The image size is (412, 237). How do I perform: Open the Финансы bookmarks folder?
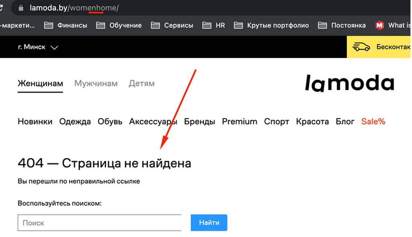click(66, 25)
